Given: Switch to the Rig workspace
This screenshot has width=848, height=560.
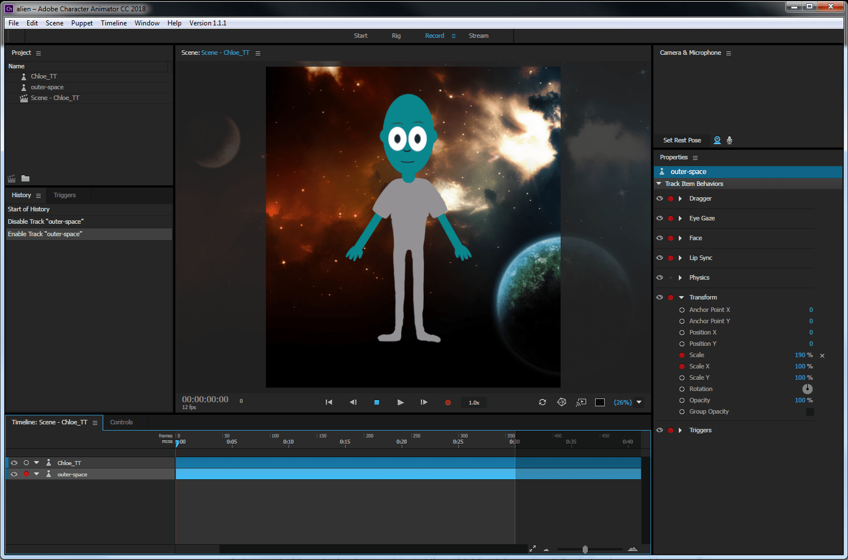Looking at the screenshot, I should 396,36.
